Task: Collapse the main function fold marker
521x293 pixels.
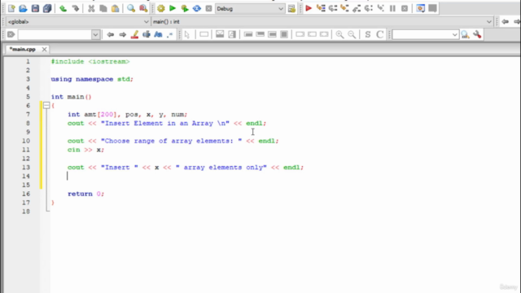Action: pyautogui.click(x=46, y=106)
